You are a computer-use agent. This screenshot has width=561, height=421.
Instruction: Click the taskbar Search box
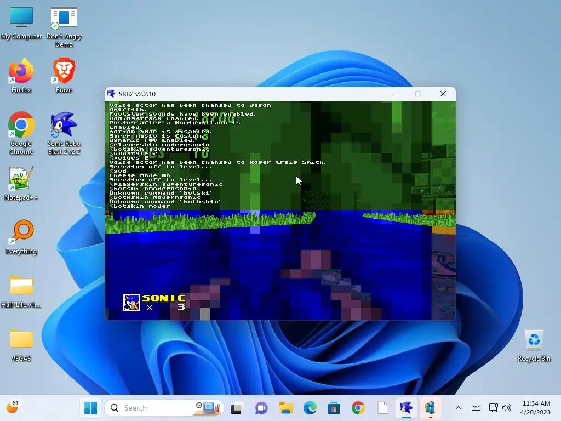164,408
